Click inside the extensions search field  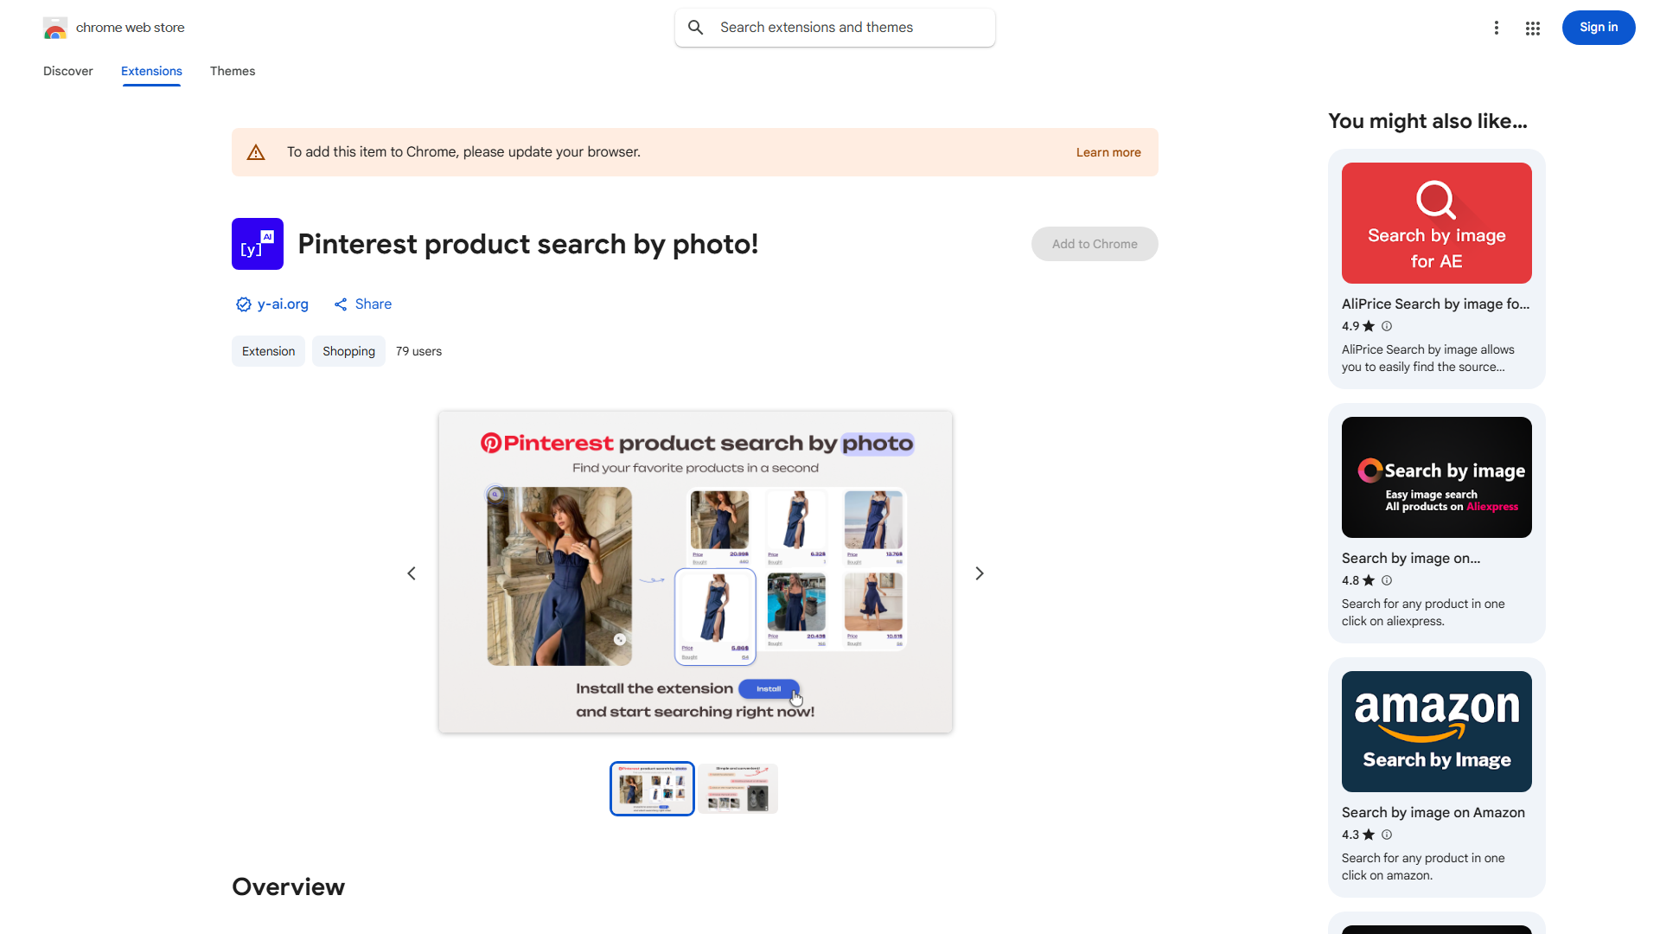(830, 27)
